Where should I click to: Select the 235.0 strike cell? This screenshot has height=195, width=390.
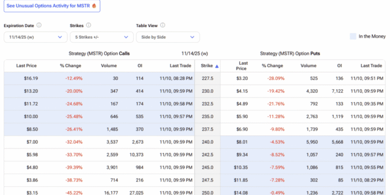207,116
